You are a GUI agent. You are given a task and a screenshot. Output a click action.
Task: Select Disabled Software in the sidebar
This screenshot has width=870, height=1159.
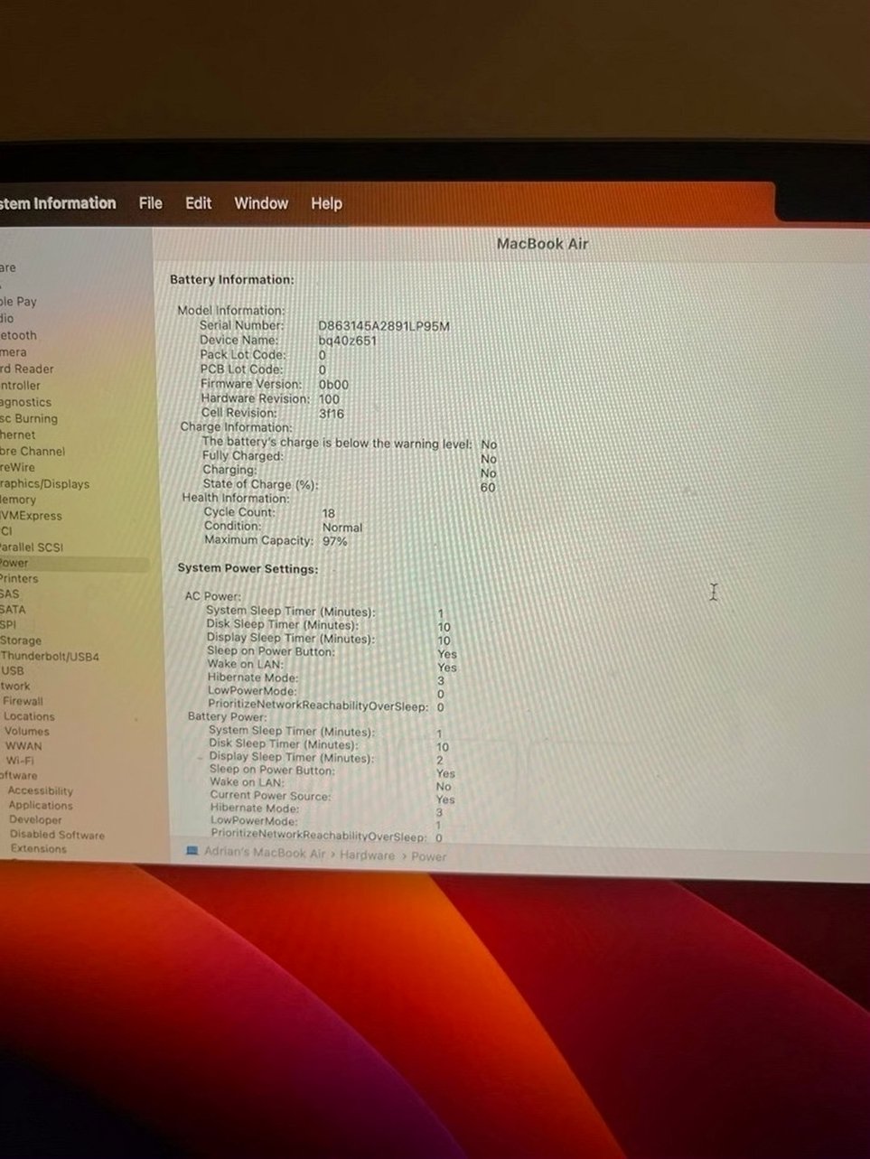click(57, 835)
